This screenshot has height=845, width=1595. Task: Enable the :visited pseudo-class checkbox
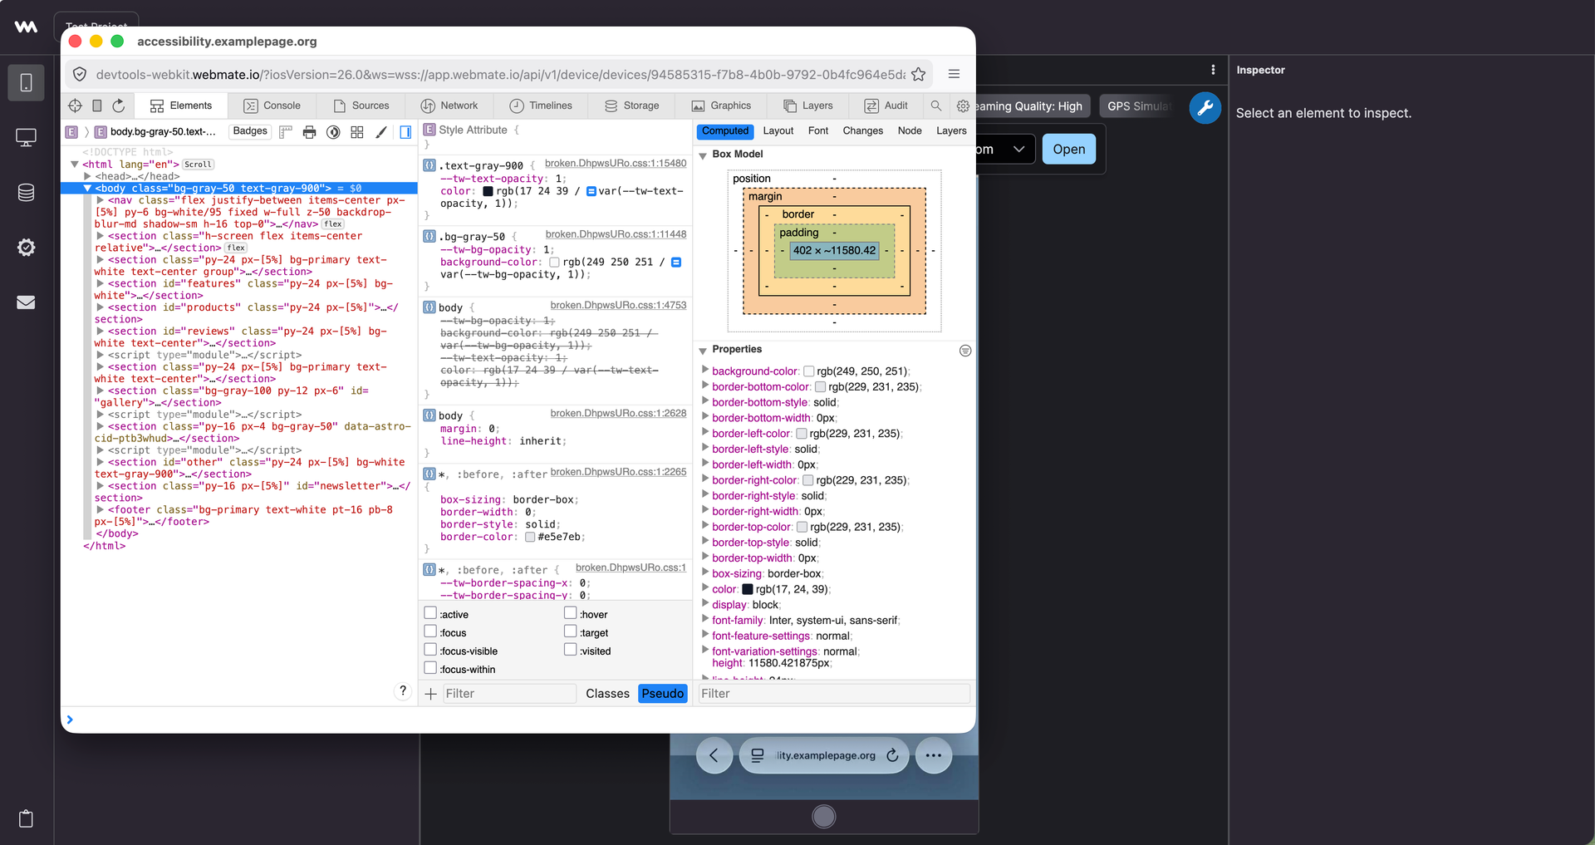tap(571, 650)
